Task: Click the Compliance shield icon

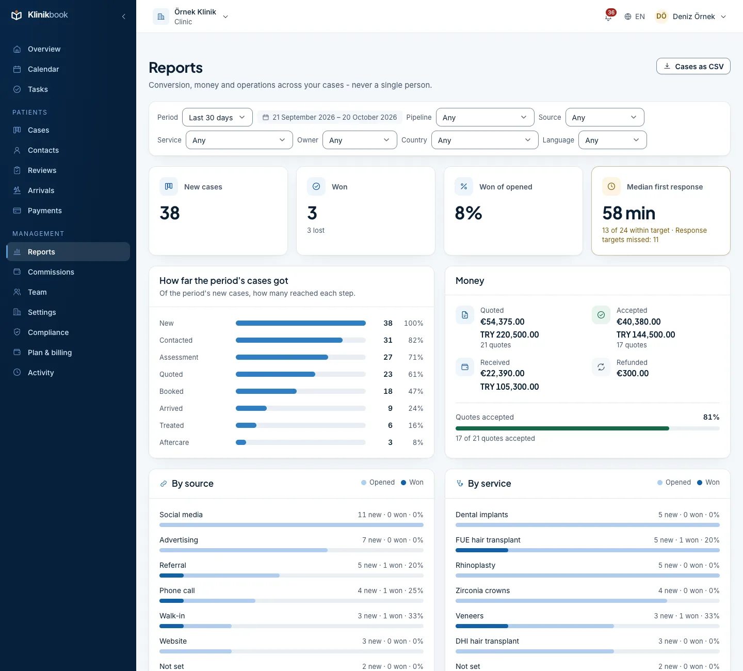Action: (17, 332)
